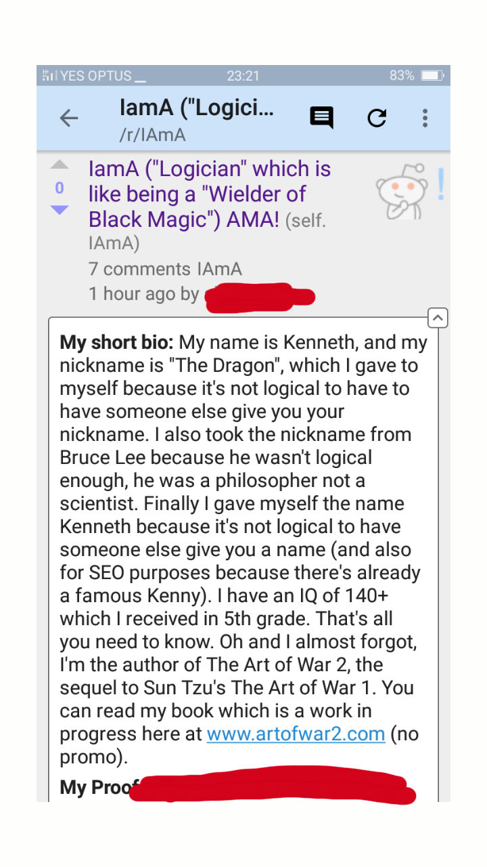487x867 pixels.
Task: Tap the redacted author username
Action: [x=260, y=297]
